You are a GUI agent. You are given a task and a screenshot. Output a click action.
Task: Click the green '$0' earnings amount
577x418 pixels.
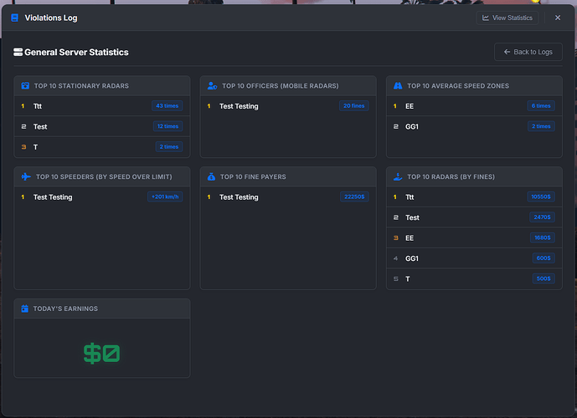coord(101,354)
